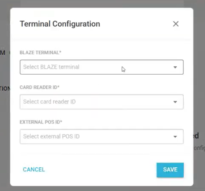Cancel the terminal configuration
Image resolution: width=205 pixels, height=191 pixels.
point(34,169)
